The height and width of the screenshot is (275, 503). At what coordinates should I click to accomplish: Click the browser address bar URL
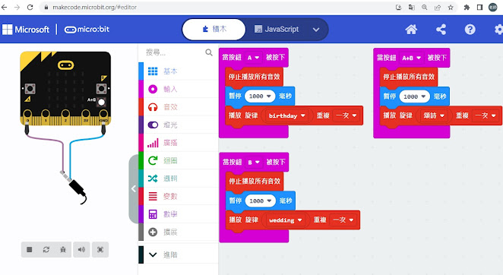coord(95,7)
